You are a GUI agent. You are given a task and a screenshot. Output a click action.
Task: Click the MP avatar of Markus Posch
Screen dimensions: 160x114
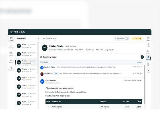(45, 48)
